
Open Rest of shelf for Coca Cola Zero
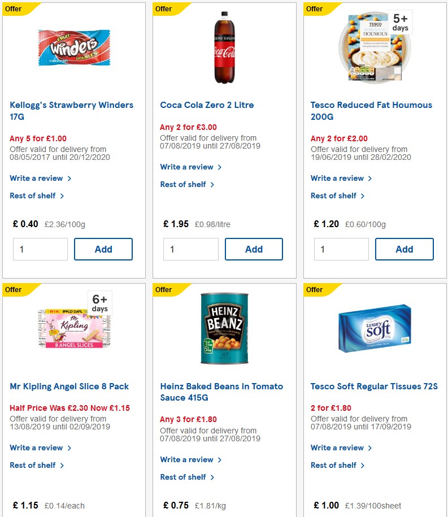tap(184, 184)
